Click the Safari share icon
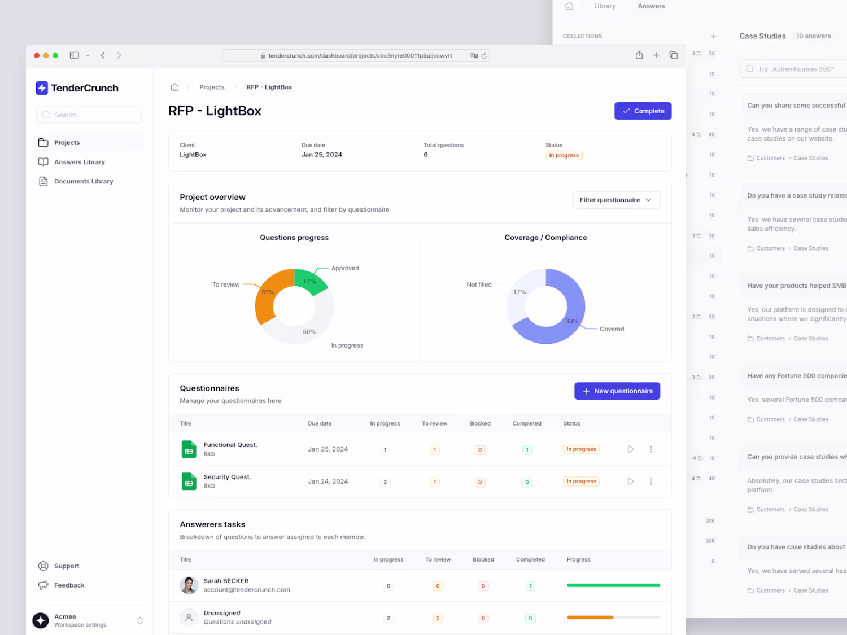847x635 pixels. pyautogui.click(x=639, y=55)
